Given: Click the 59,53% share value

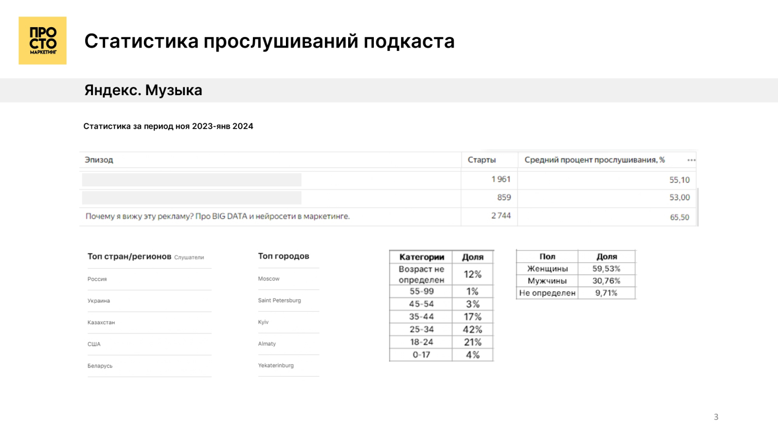Looking at the screenshot, I should click(x=606, y=269).
